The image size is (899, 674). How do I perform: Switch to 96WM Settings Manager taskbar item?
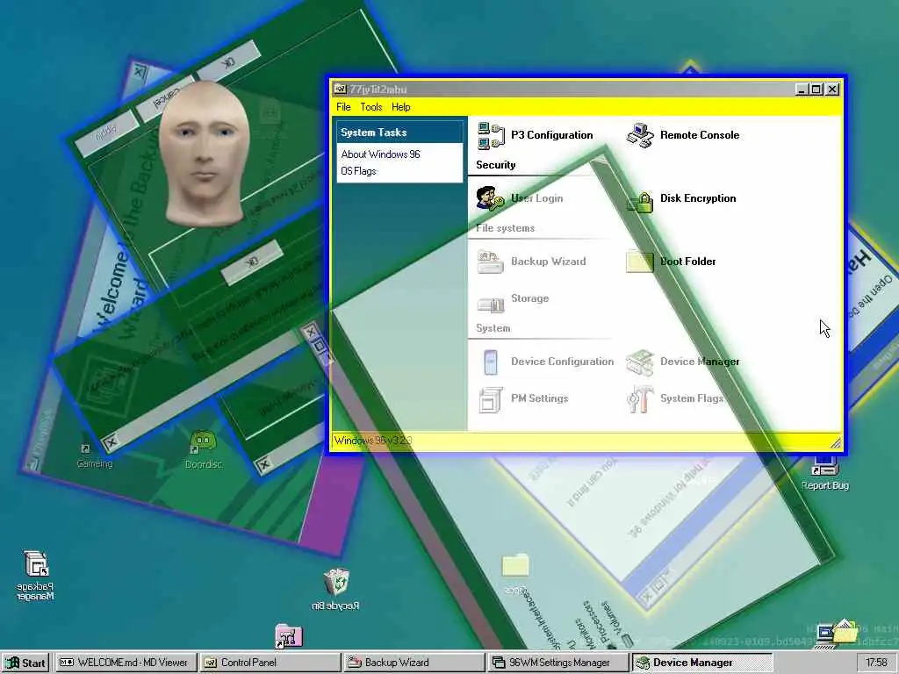[557, 663]
